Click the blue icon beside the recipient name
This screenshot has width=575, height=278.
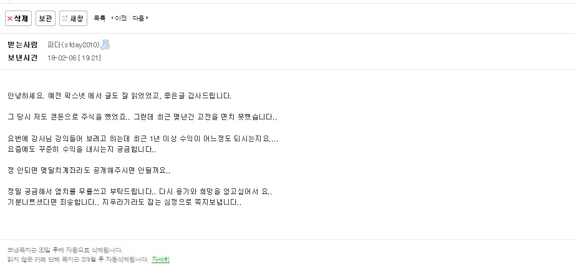(105, 45)
